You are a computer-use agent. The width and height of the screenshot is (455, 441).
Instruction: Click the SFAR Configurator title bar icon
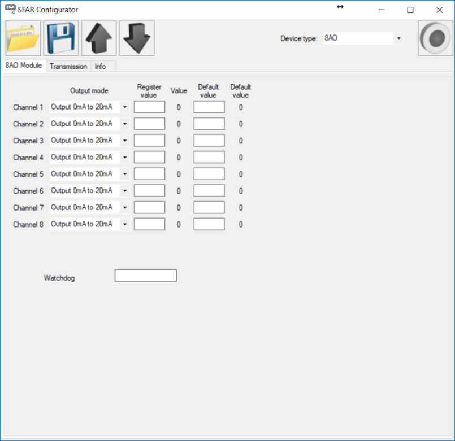coord(10,10)
